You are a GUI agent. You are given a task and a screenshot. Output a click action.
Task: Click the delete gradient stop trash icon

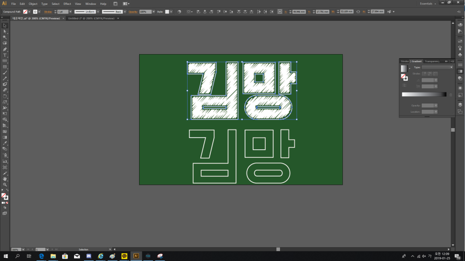click(451, 94)
